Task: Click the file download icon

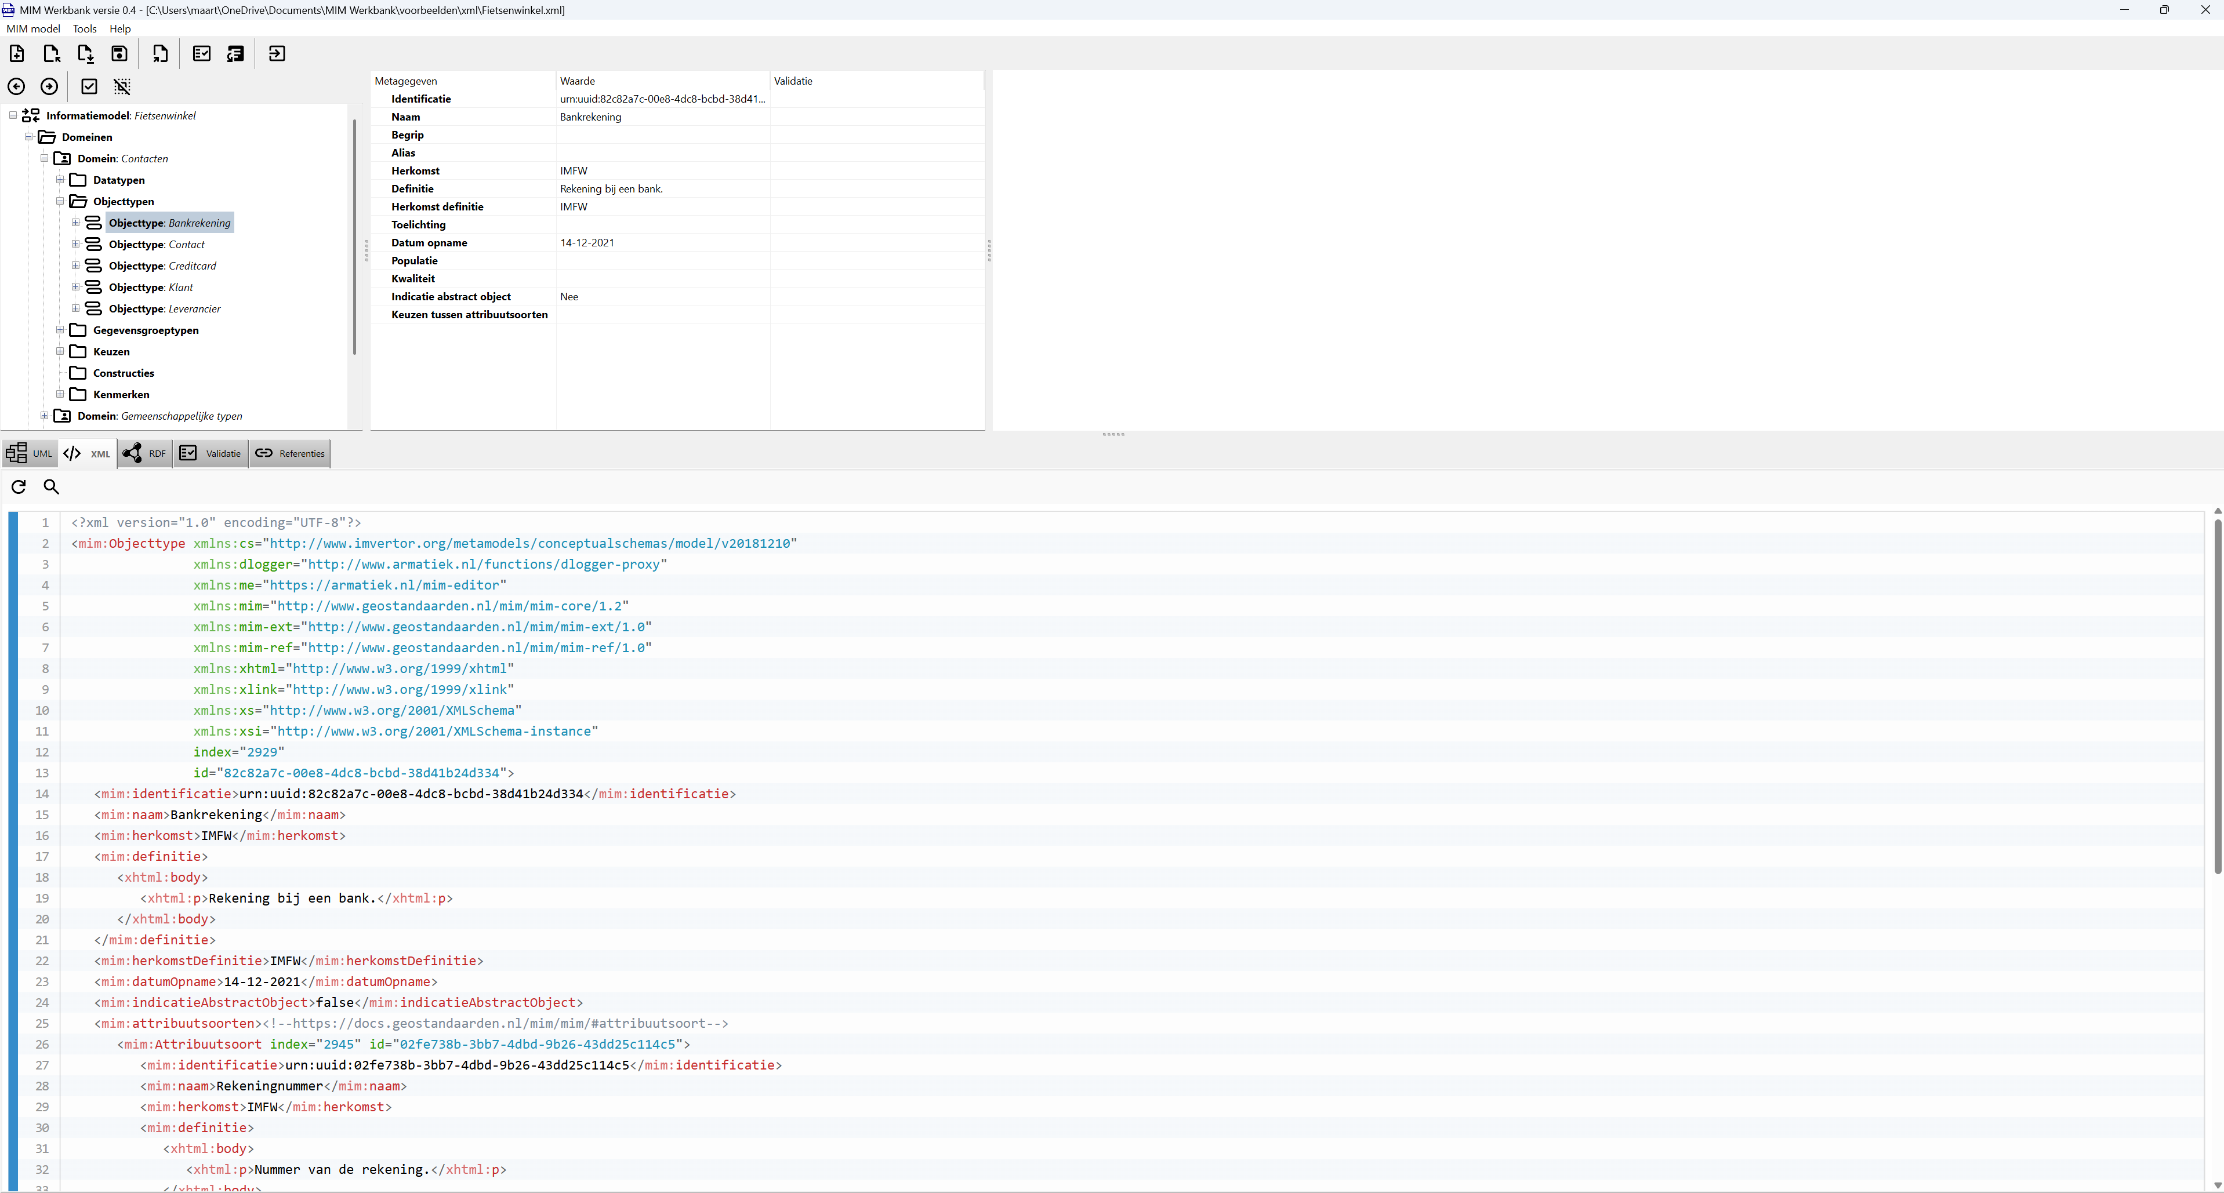Action: point(85,53)
